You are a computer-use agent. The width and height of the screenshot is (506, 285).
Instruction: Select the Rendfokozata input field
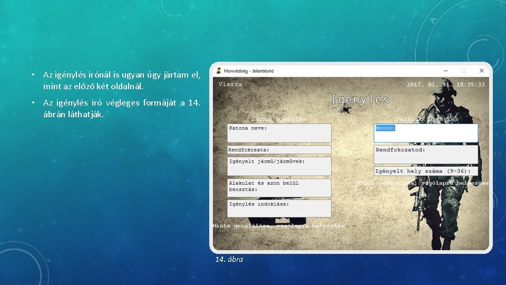click(x=279, y=149)
